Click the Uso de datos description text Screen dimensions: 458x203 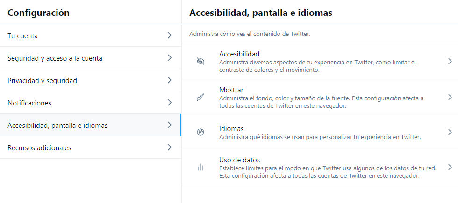click(x=328, y=172)
